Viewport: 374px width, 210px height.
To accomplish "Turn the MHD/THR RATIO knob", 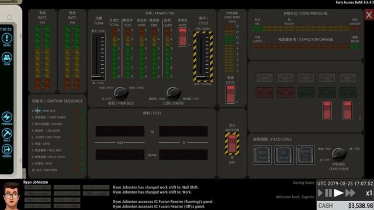I will pos(173,93).
